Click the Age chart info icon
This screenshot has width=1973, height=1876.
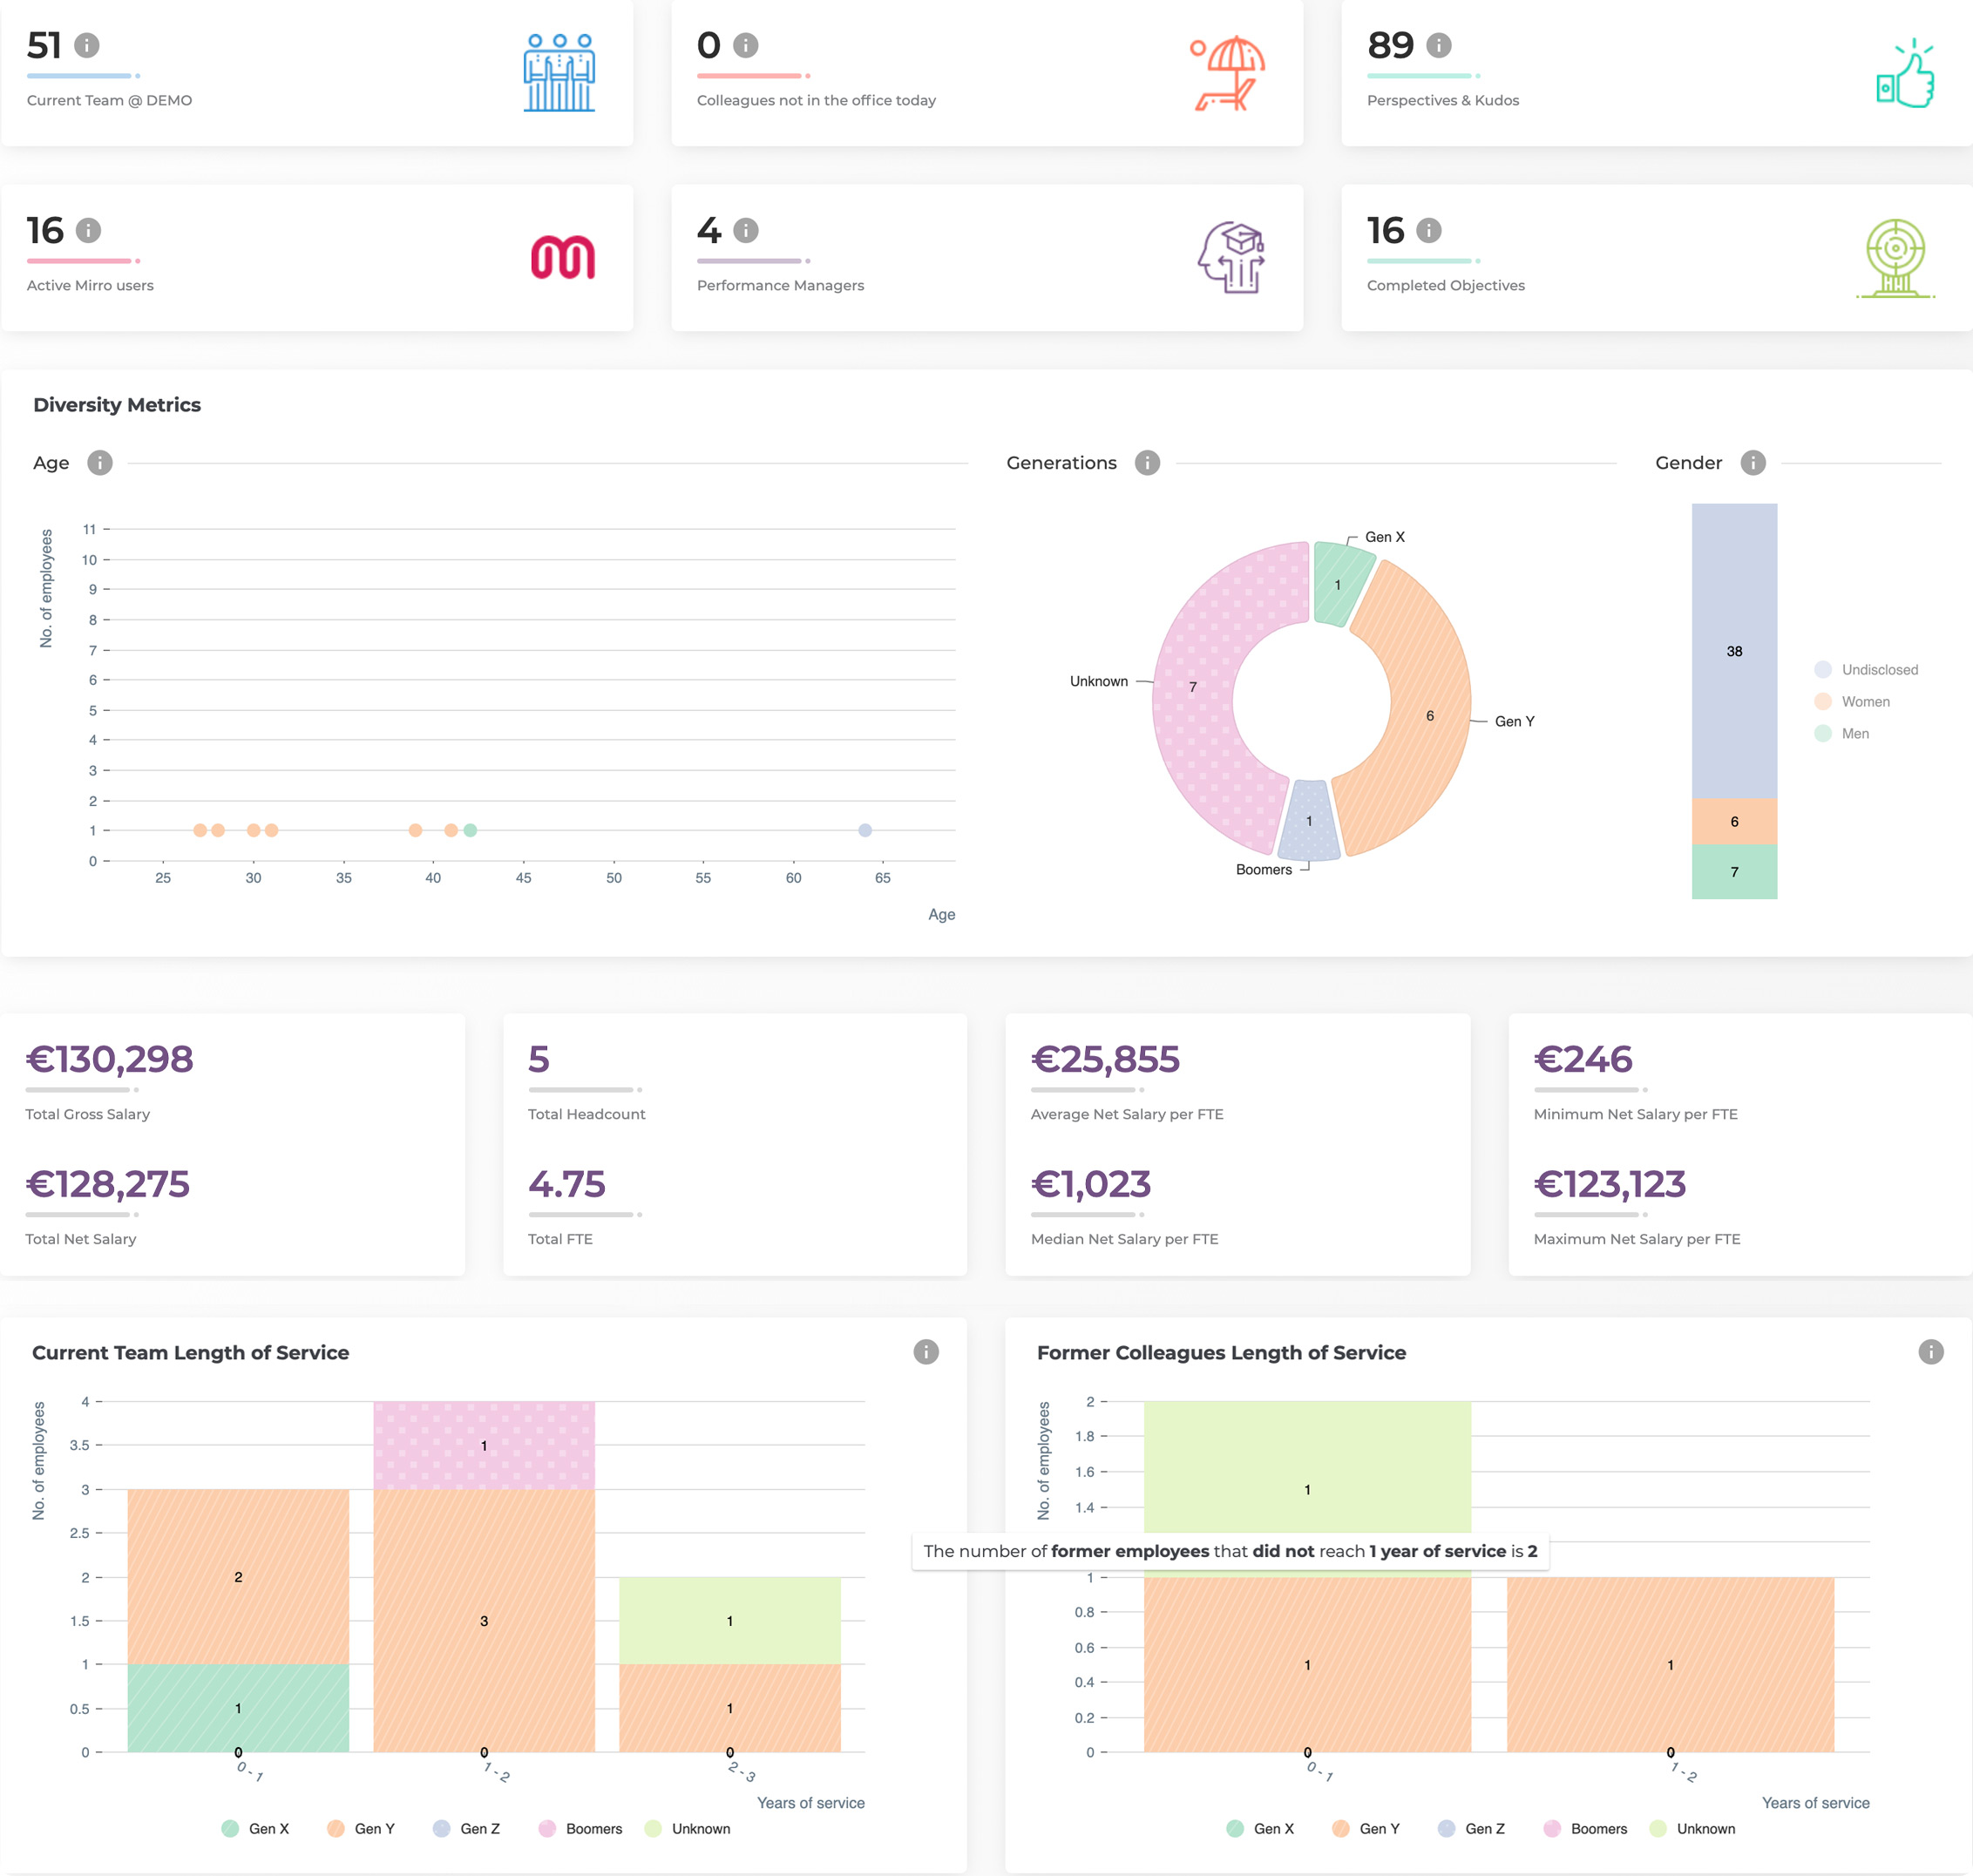[x=100, y=463]
